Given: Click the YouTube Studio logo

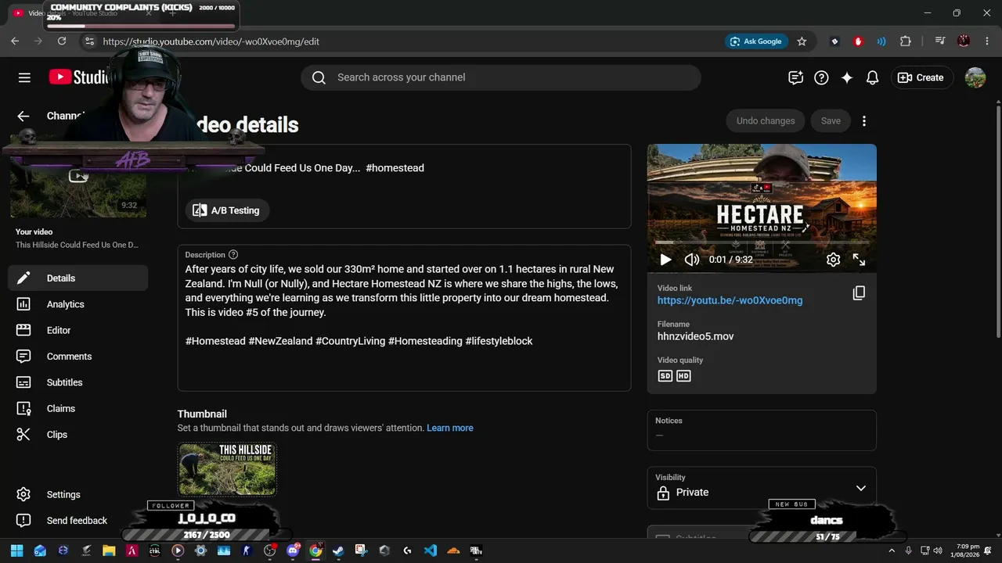Looking at the screenshot, I should (78, 77).
